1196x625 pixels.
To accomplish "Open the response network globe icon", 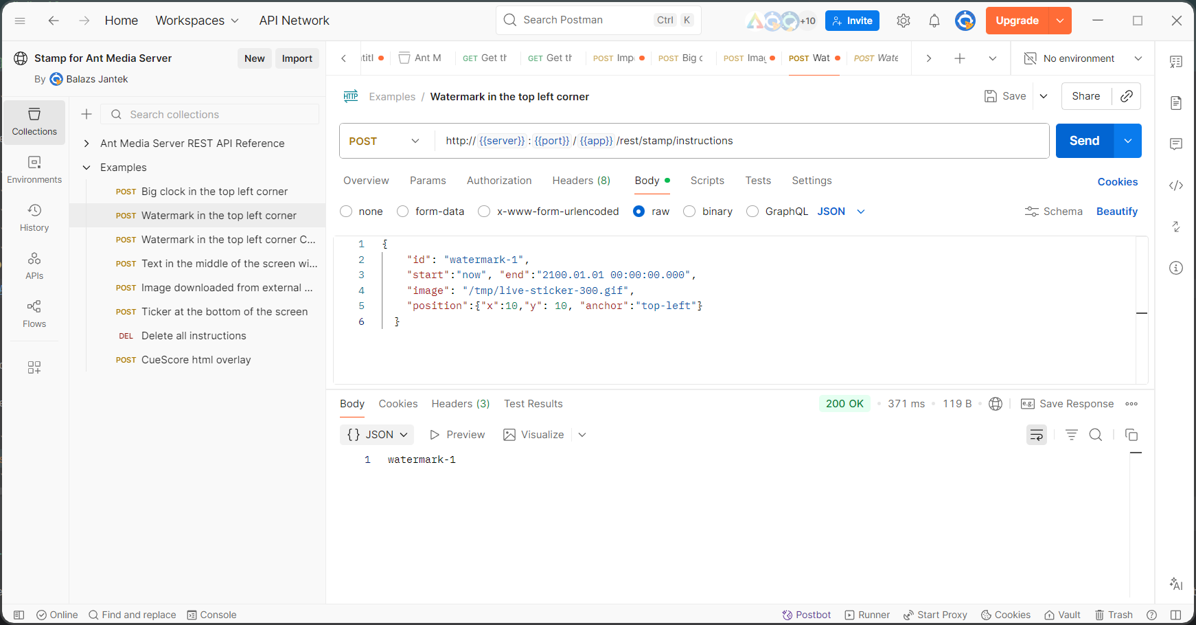I will [x=996, y=404].
